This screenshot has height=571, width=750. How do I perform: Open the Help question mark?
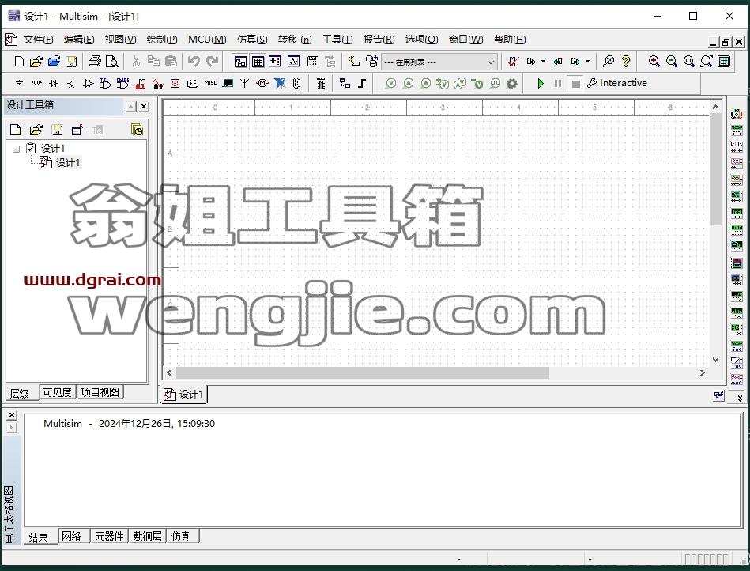[626, 61]
